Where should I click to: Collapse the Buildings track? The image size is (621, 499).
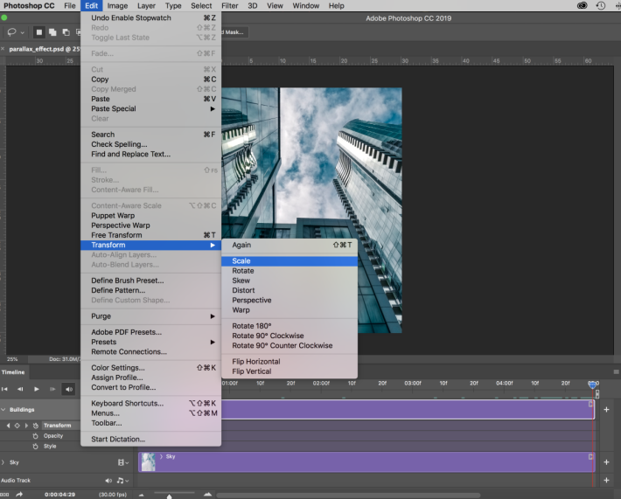point(3,410)
